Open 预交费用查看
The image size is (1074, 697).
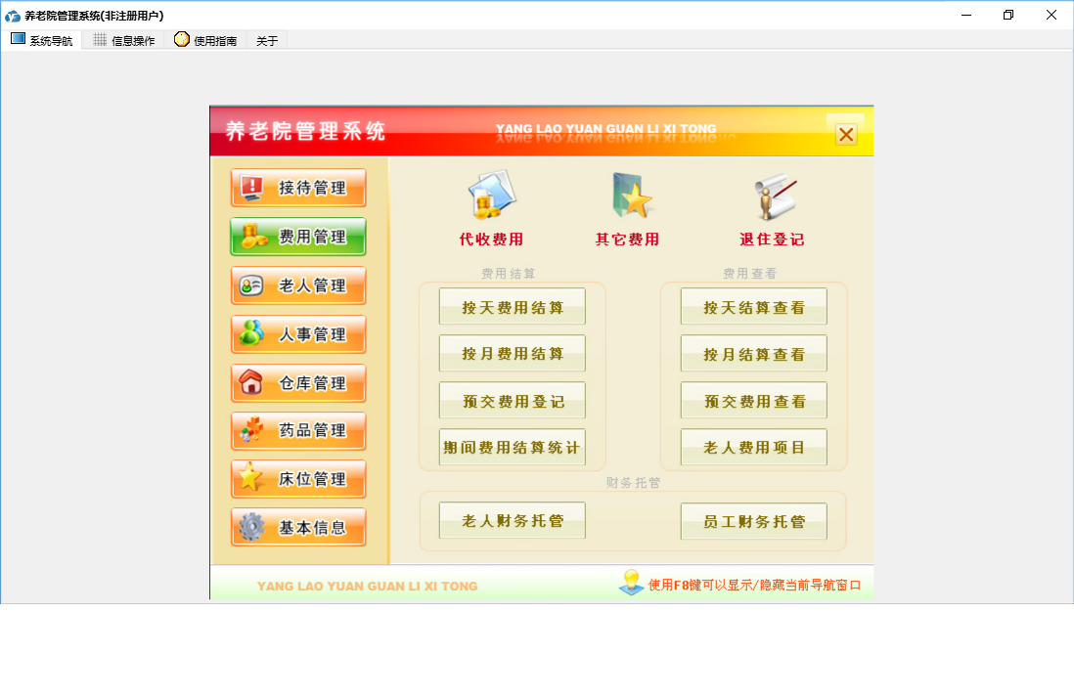pos(753,401)
